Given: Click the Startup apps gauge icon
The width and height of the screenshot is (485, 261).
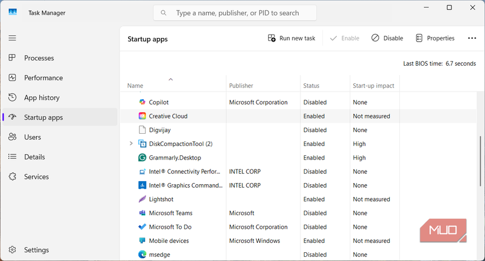Looking at the screenshot, I should 12,117.
